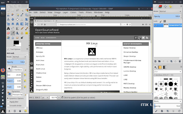Toggle visibility eye of Screenshot-7 layer

point(156,25)
